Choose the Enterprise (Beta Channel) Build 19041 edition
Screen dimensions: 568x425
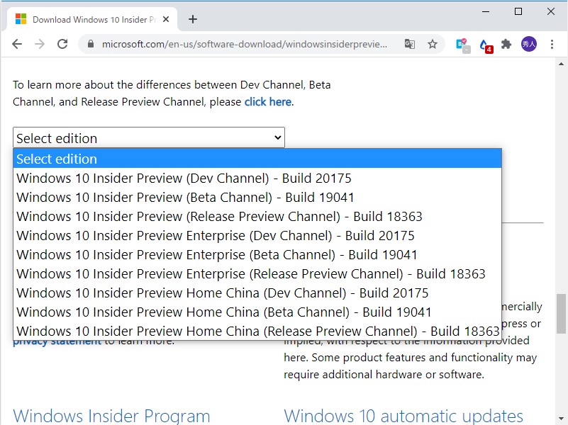coord(199,254)
